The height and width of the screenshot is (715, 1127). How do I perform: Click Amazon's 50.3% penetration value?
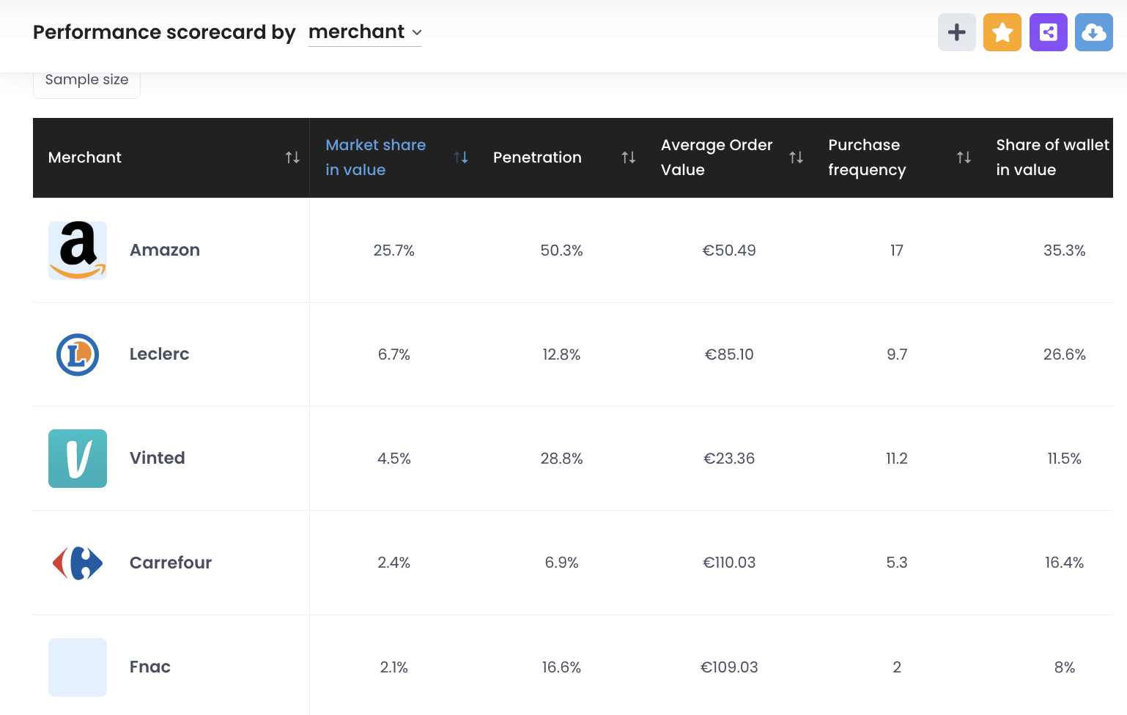coord(562,251)
